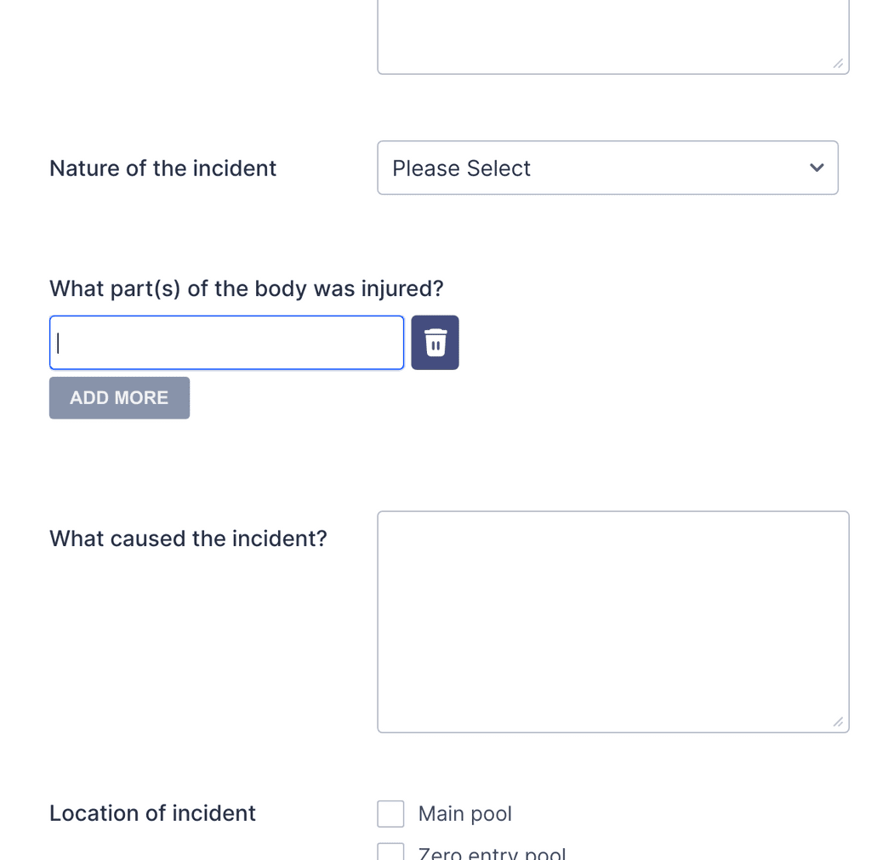Click resize handle of incident cause textarea

[838, 722]
